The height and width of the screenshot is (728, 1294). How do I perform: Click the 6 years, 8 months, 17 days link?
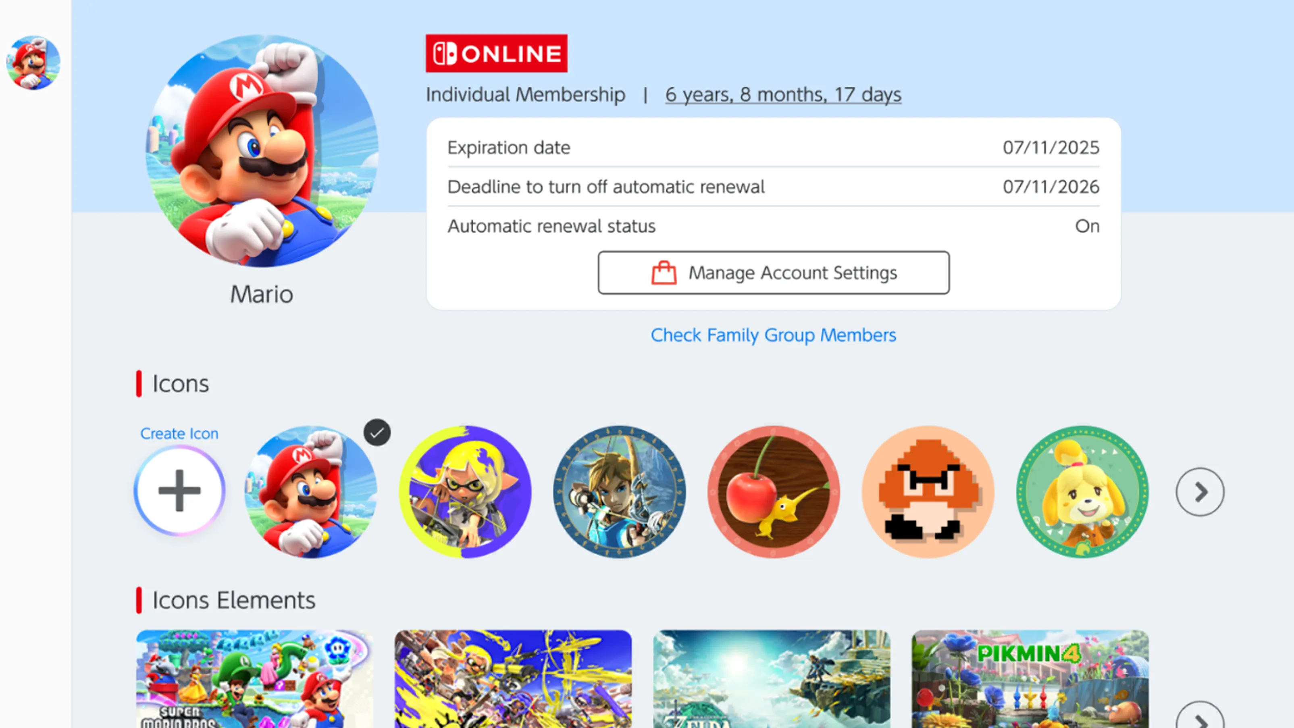(783, 94)
